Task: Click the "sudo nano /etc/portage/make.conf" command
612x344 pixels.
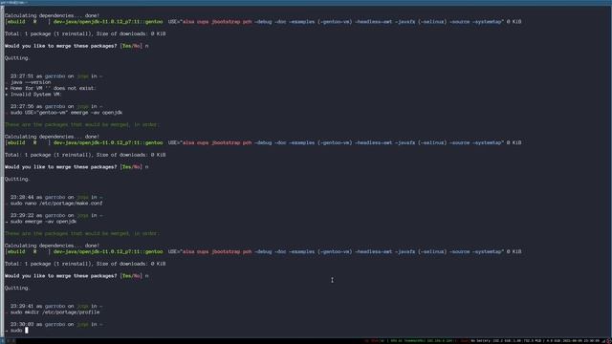Action: [x=56, y=204]
